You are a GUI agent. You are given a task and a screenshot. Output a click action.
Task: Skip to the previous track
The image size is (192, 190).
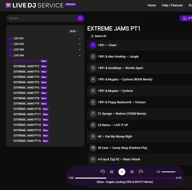pyautogui.click(x=112, y=172)
